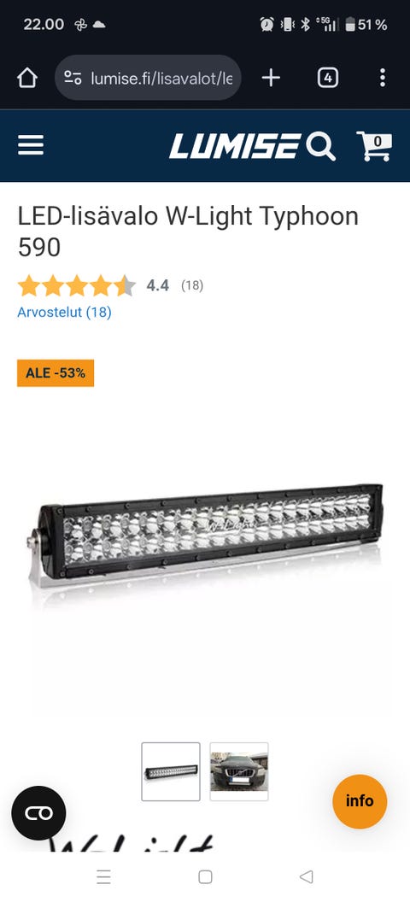Open the black chat widget bubble

(x=38, y=813)
